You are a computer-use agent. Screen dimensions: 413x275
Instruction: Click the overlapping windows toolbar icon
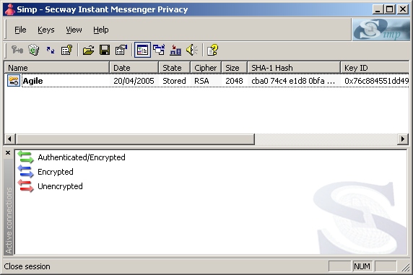click(159, 50)
